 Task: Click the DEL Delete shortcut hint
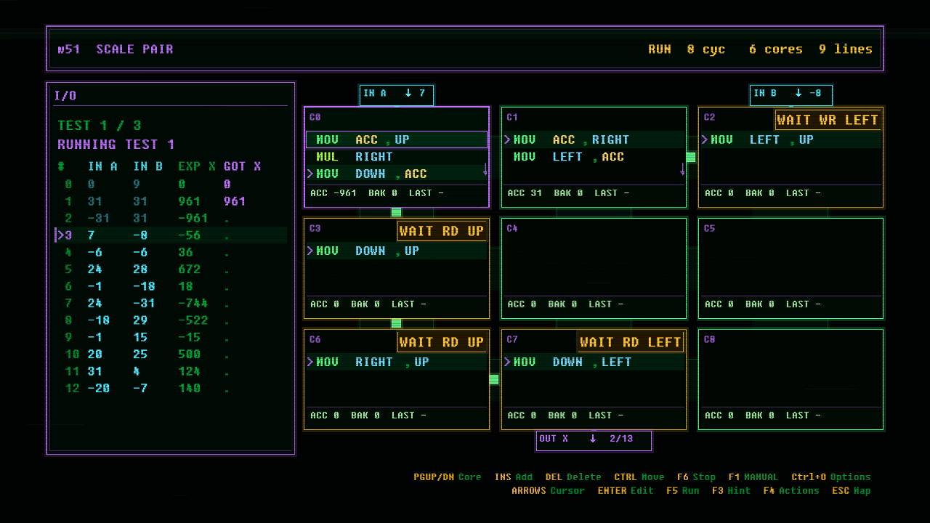click(x=573, y=477)
